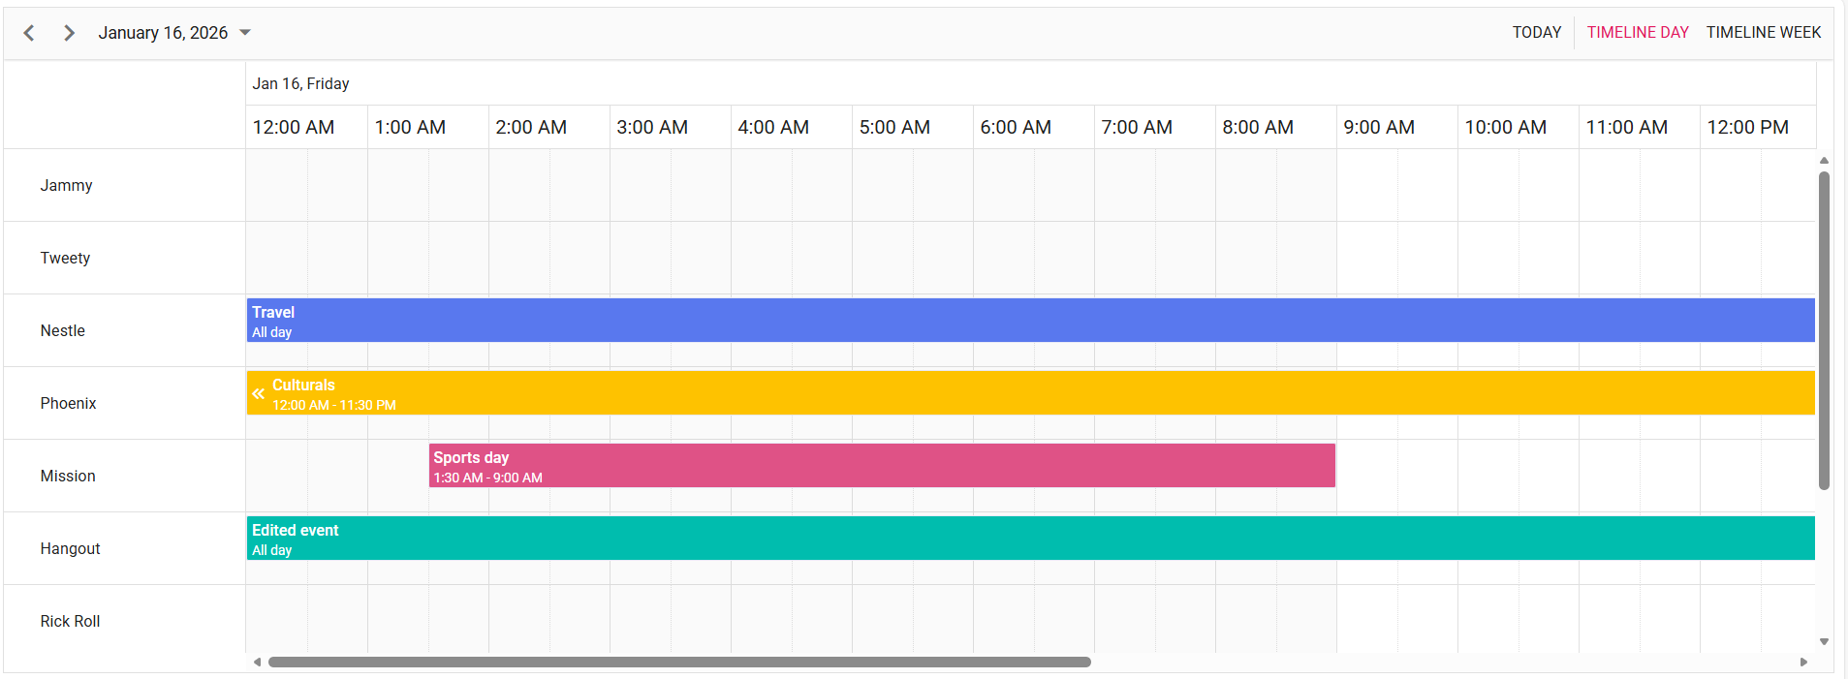Click the Rick Roll resource label

tap(70, 621)
